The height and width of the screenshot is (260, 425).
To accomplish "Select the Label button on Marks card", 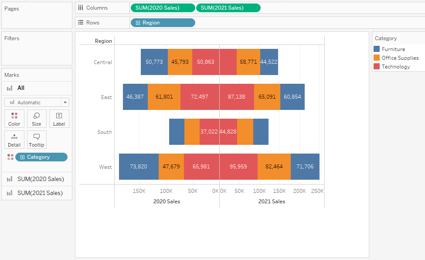I will click(x=59, y=118).
